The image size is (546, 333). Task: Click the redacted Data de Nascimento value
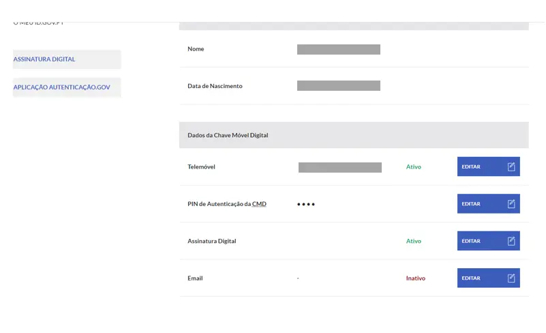(x=339, y=86)
